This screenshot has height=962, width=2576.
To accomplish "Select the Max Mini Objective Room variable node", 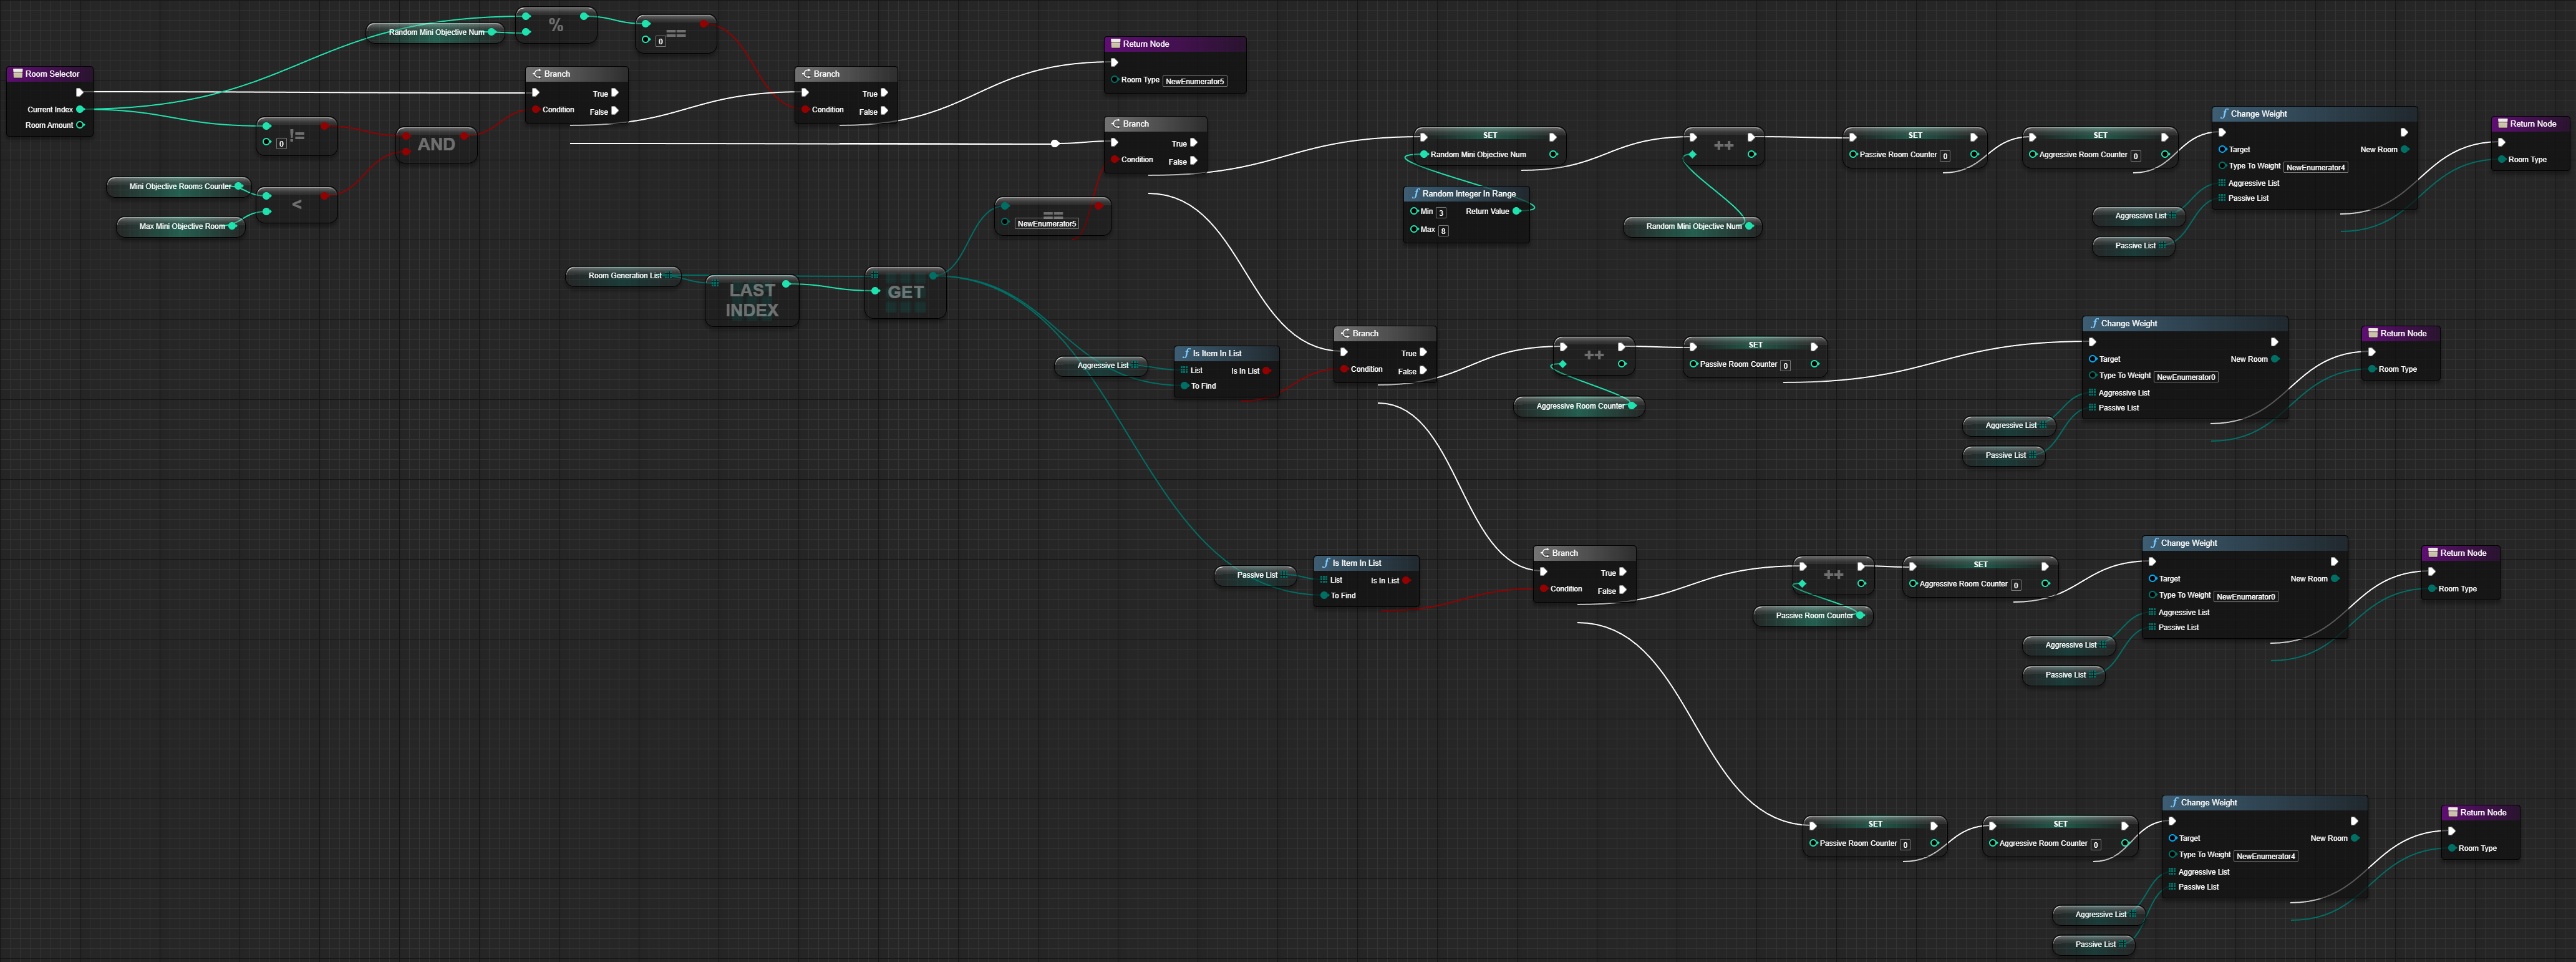I will 181,227.
